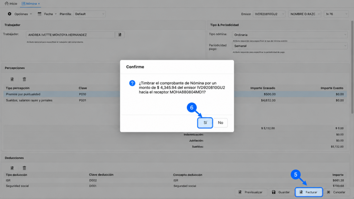Click worker lookup icon beside Trabajador field
This screenshot has height=199, width=354.
click(120, 35)
